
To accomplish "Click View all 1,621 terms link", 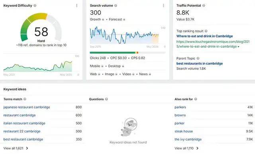I will tap(13, 148).
